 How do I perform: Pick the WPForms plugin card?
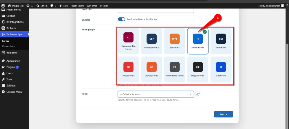pos(174,41)
